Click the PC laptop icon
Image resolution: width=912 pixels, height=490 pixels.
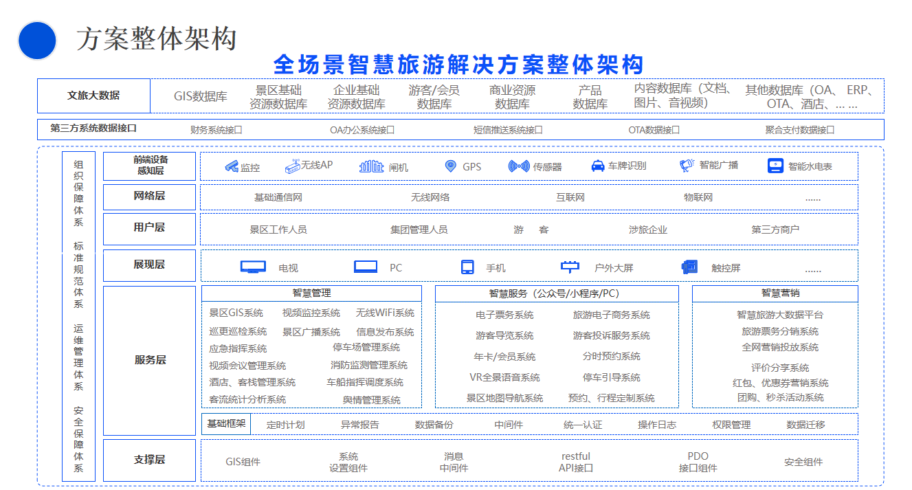[x=366, y=267]
